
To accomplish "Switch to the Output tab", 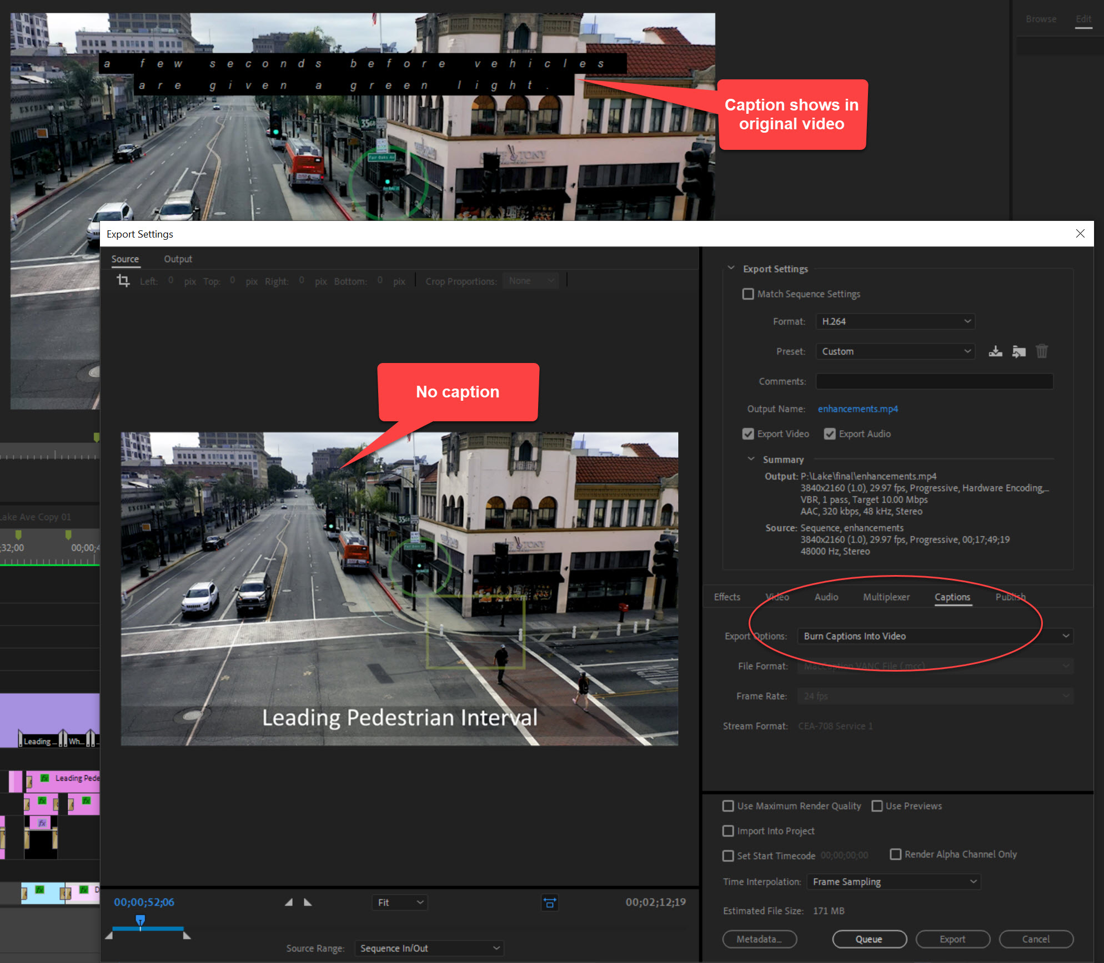I will pyautogui.click(x=178, y=259).
